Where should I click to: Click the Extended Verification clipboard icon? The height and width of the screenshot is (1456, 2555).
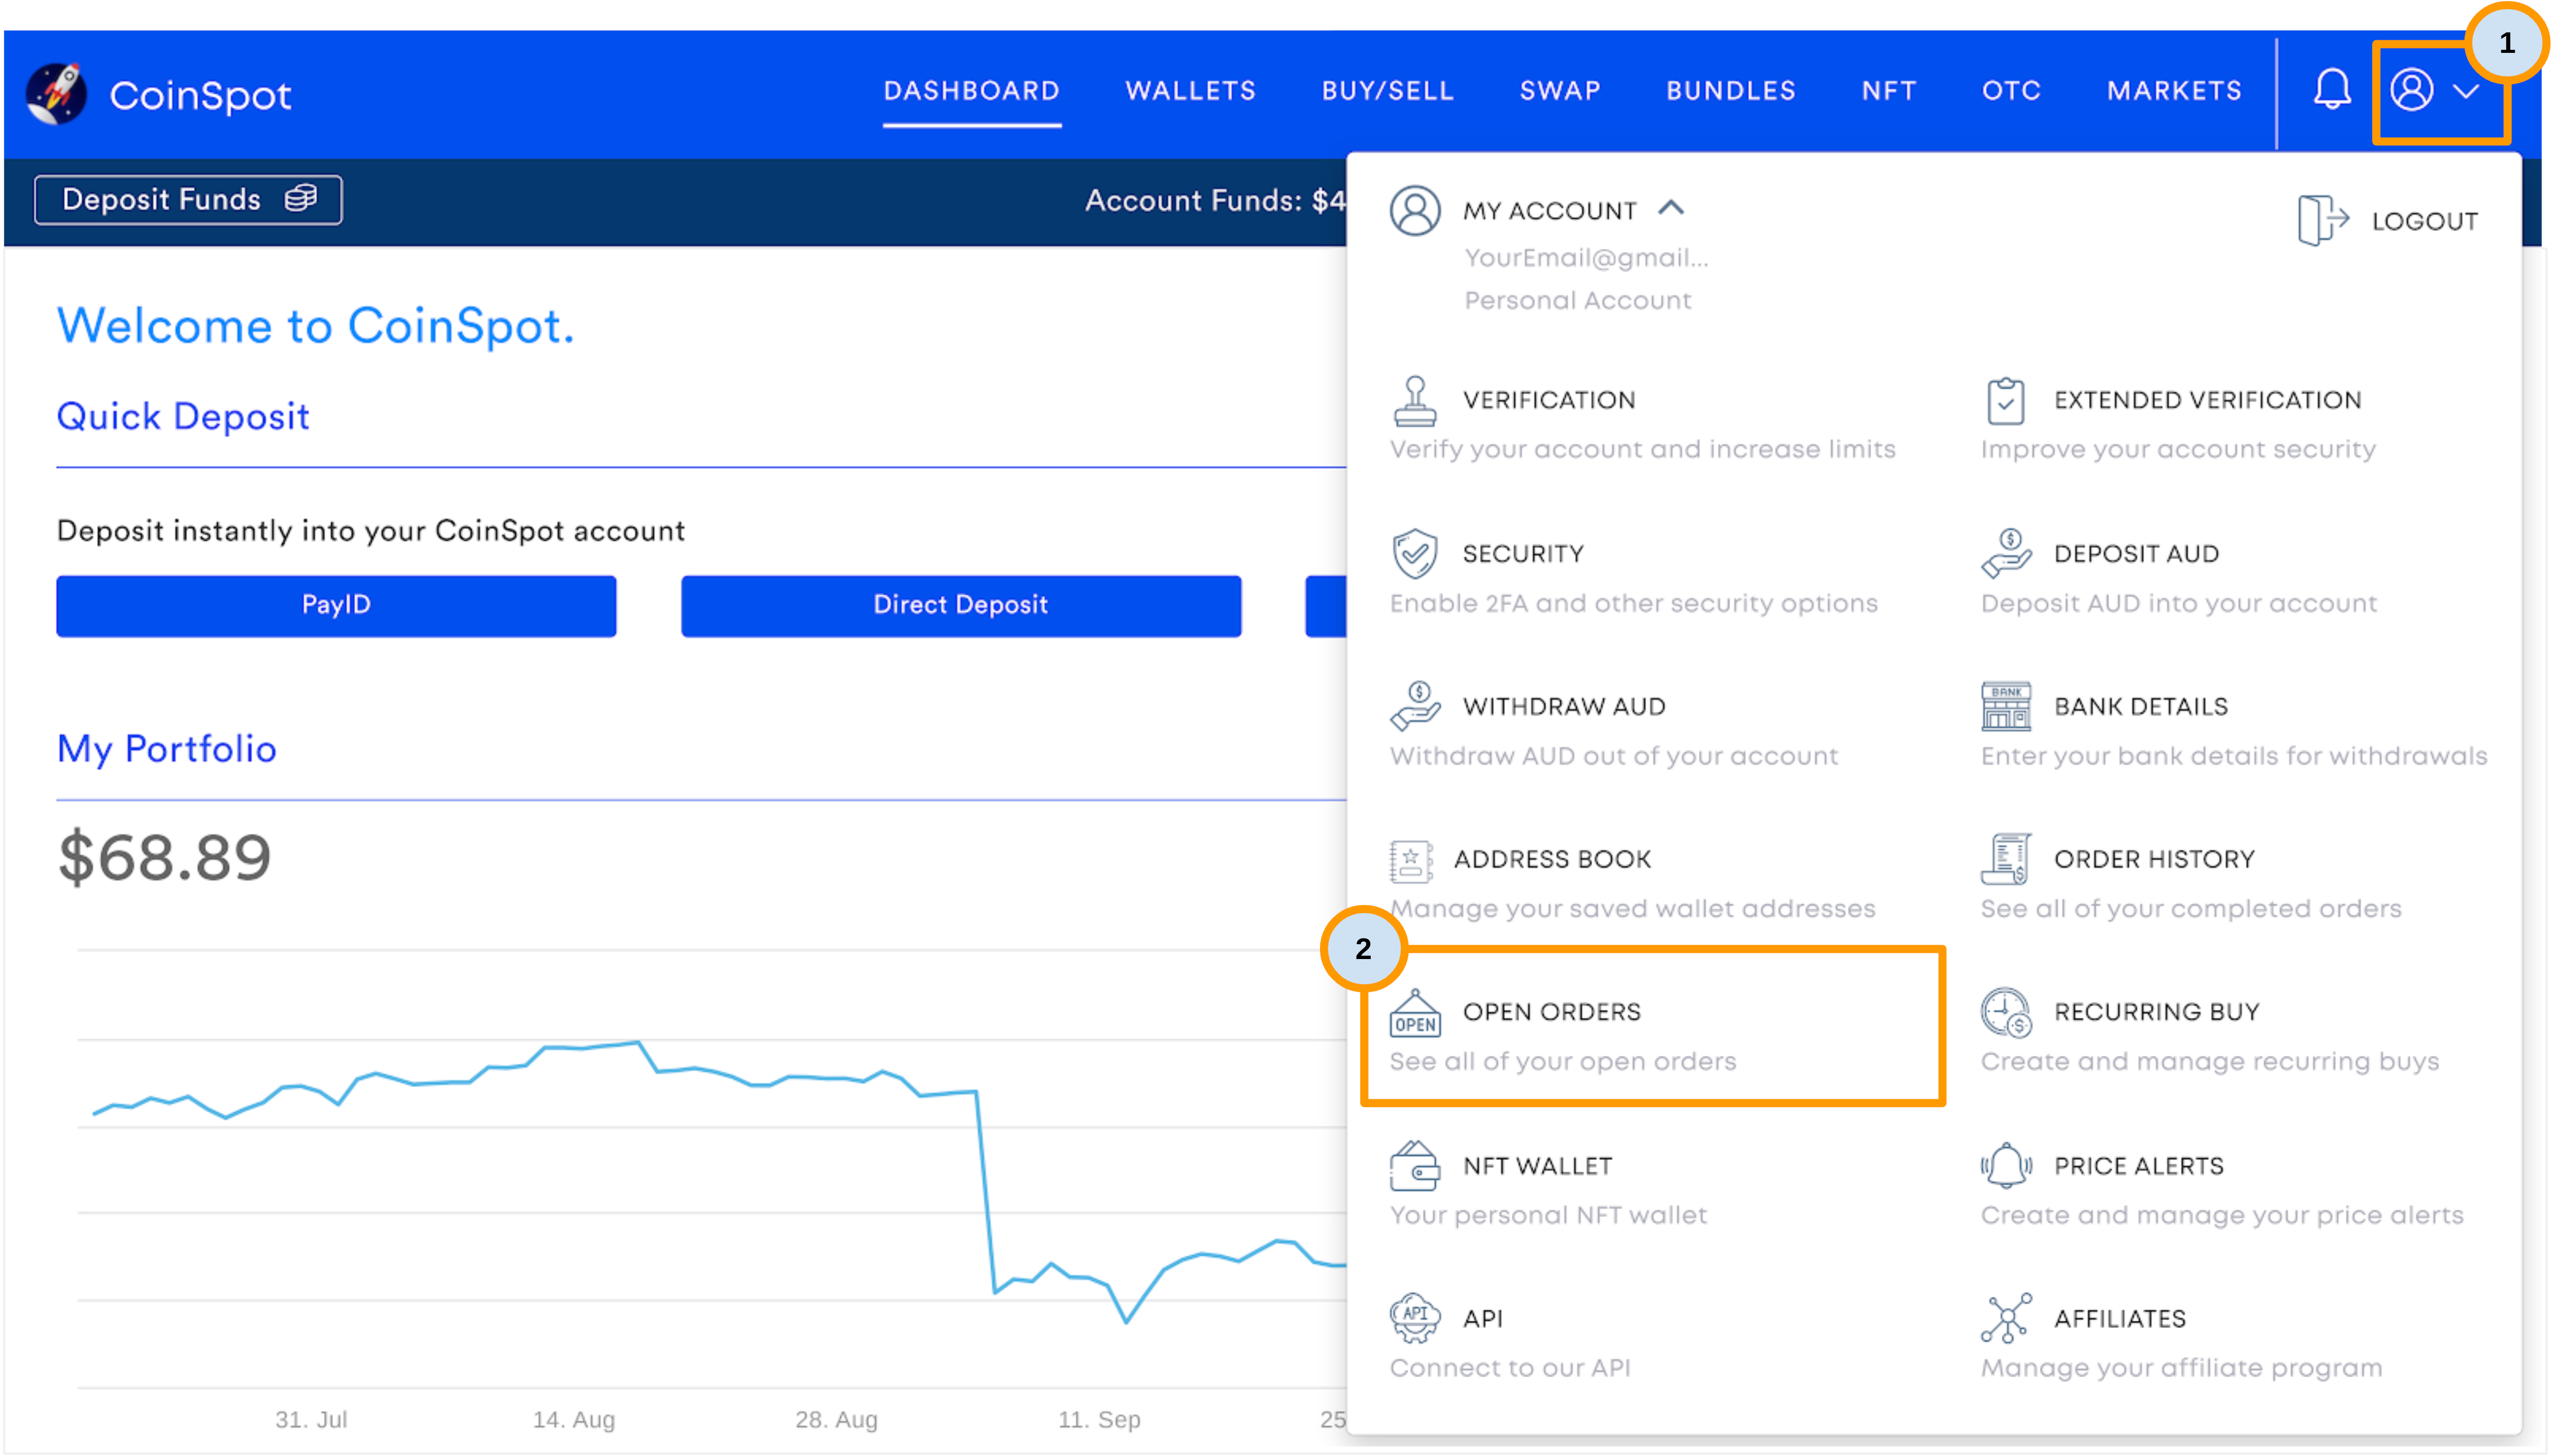pos(2005,401)
